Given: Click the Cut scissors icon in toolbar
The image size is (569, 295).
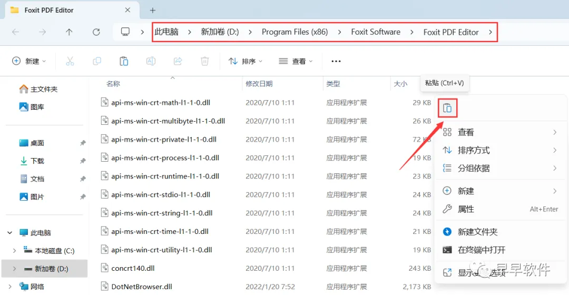Looking at the screenshot, I should [70, 61].
